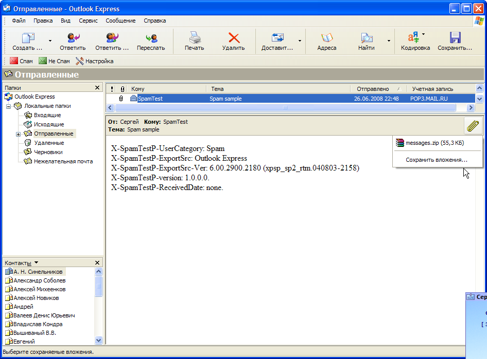Click the Сохранить (Save) floppy icon
This screenshot has width=487, height=359.
point(455,38)
